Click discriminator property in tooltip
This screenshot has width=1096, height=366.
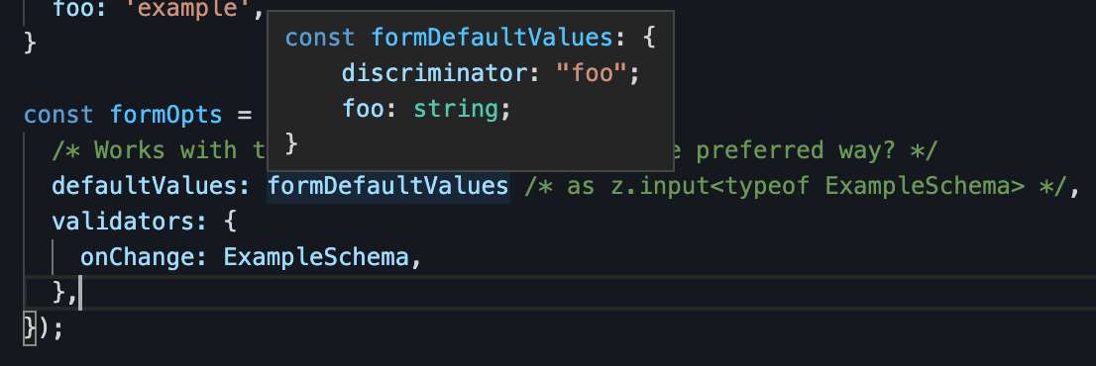(x=434, y=73)
